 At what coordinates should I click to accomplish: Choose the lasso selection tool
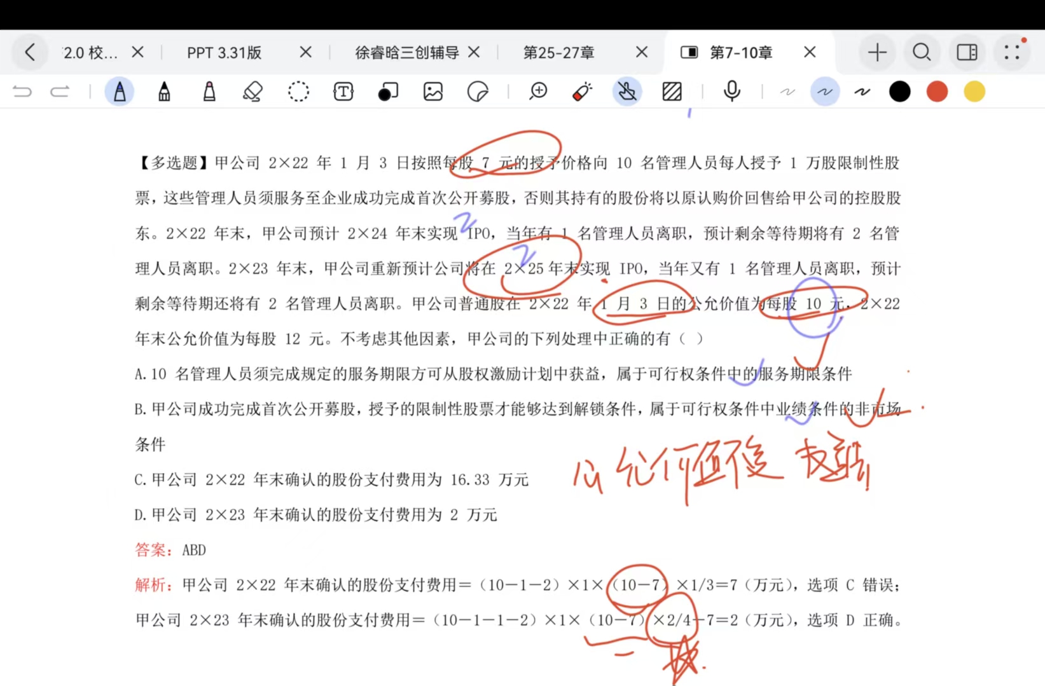(298, 92)
